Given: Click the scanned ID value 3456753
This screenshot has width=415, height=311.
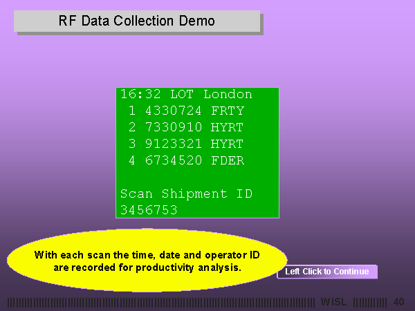Looking at the screenshot, I should 149,210.
